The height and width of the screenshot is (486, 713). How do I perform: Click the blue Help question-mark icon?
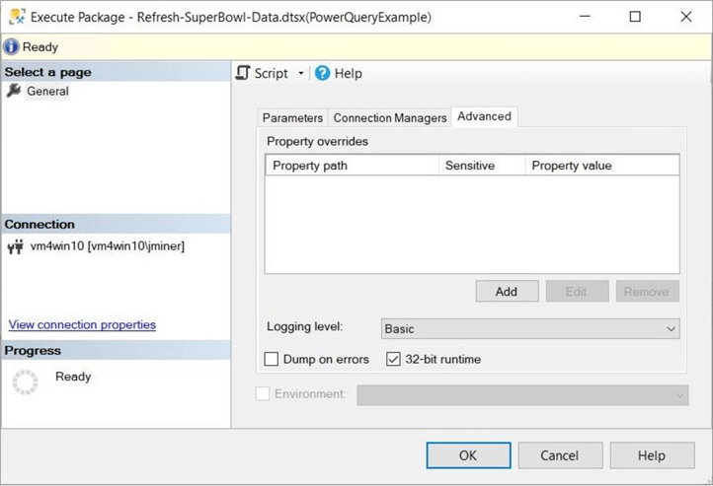click(x=322, y=73)
